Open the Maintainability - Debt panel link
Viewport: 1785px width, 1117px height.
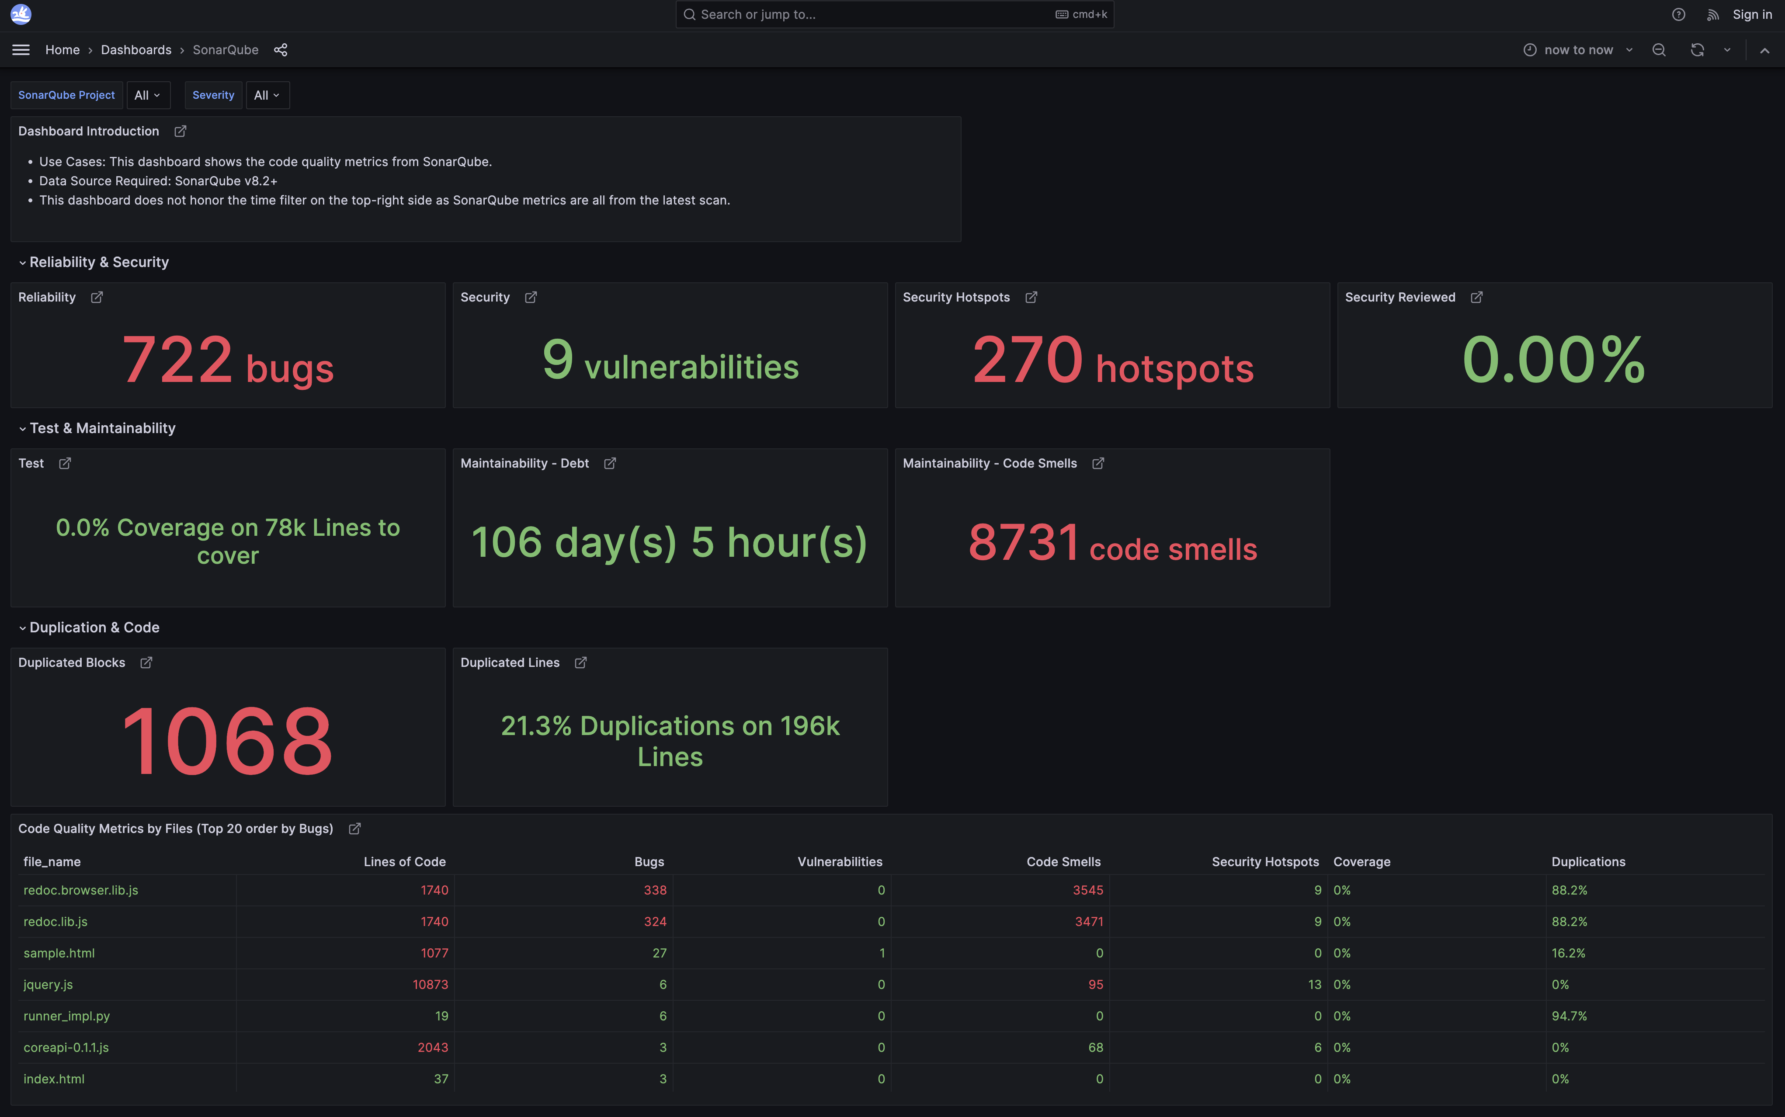point(610,463)
